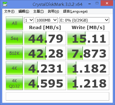Open the 說明(H) menu
Screen dimensions: 115x105
coord(53,11)
